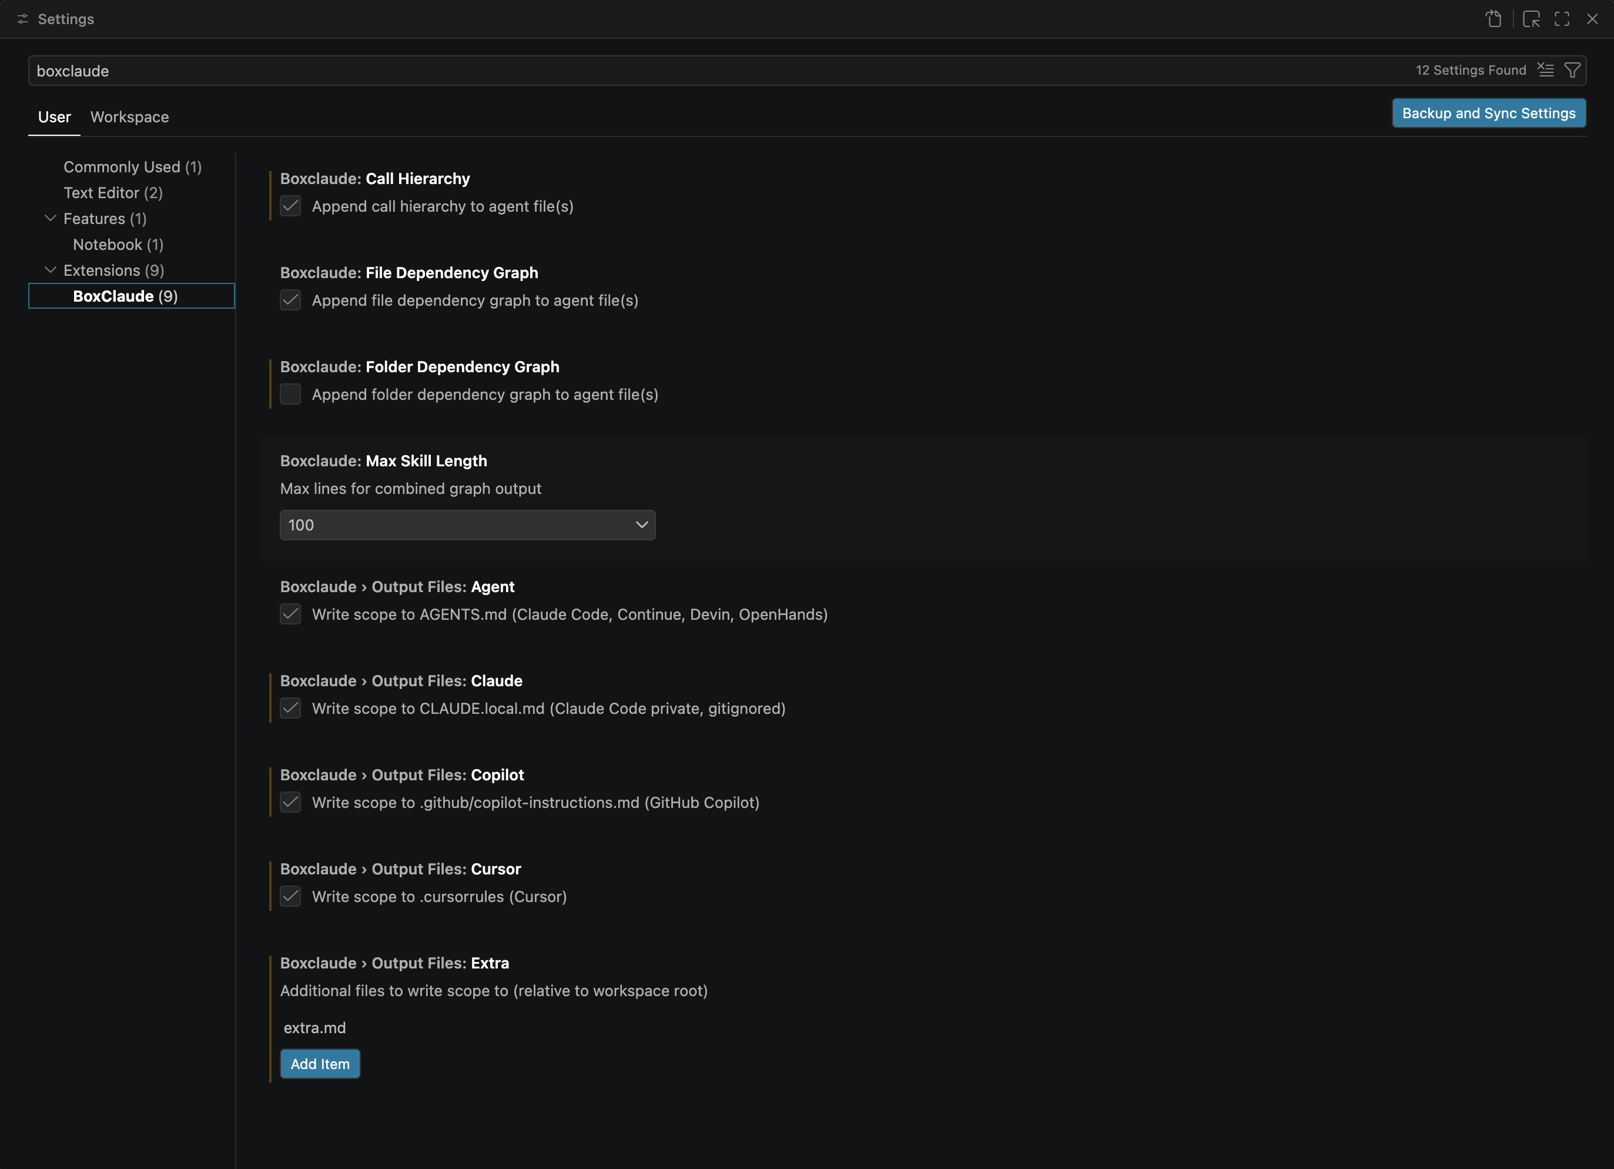Click the Output Files: Agent setting title
This screenshot has width=1614, height=1169.
click(397, 587)
